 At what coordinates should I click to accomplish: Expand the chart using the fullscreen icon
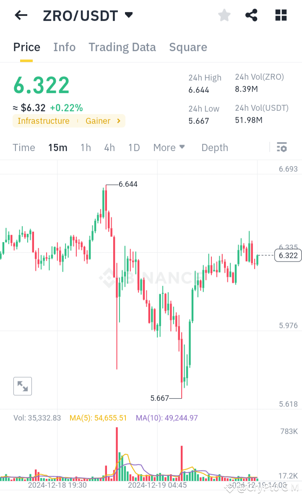pos(22,386)
